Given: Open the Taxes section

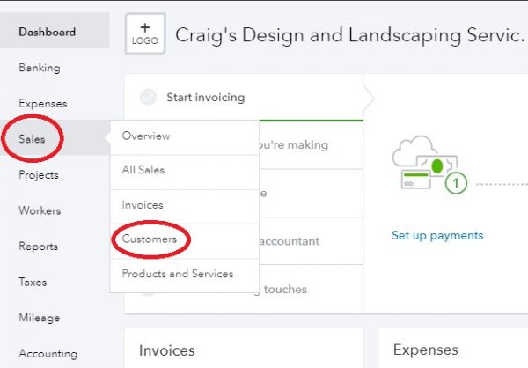Looking at the screenshot, I should point(33,283).
